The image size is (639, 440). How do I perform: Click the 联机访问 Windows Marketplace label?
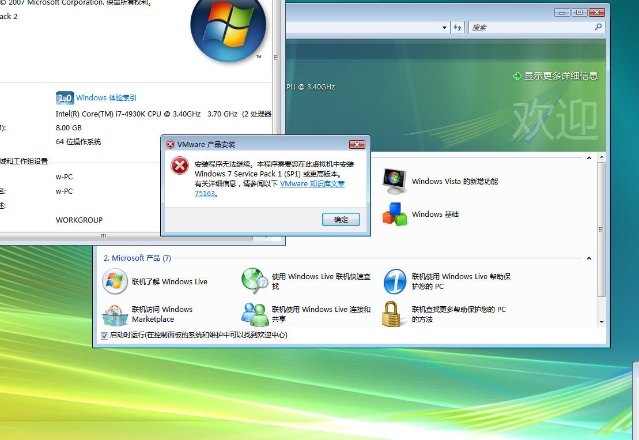coord(162,314)
